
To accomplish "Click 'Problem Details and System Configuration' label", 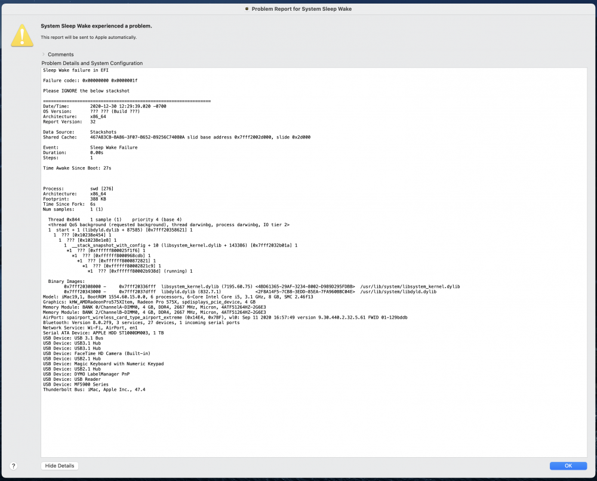I will coord(92,63).
